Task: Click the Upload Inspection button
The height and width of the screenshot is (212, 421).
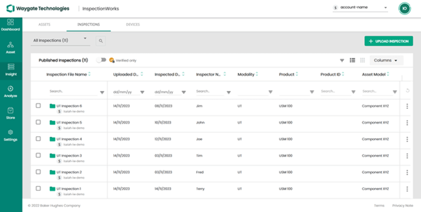Action: pyautogui.click(x=389, y=41)
